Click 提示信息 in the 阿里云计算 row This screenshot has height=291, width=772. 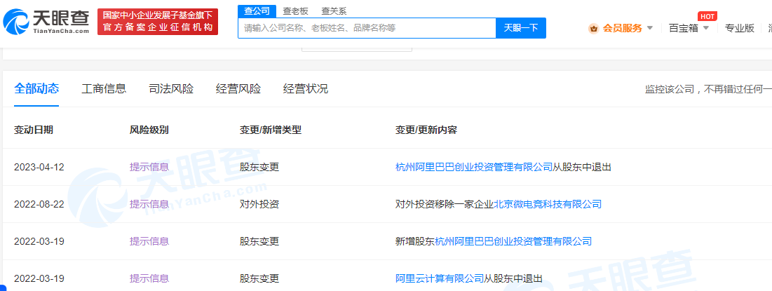[x=149, y=278]
